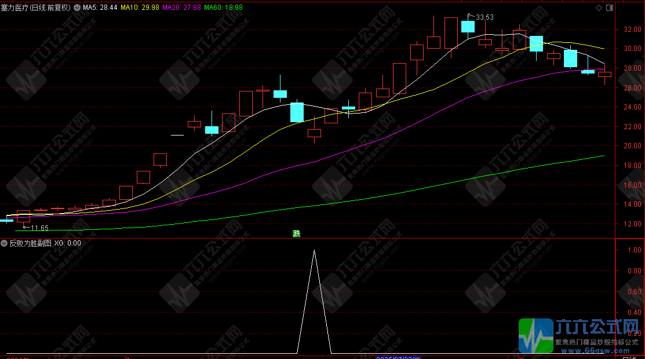Image resolution: width=645 pixels, height=359 pixels.
Task: Click the green MA60 label
Action: (225, 8)
